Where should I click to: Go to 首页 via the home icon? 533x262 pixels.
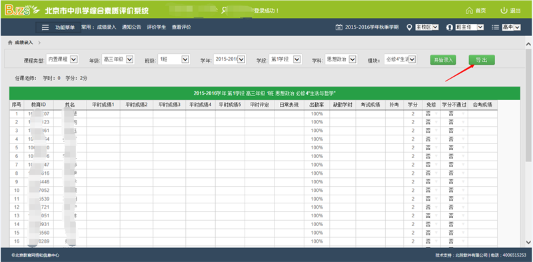[x=470, y=10]
